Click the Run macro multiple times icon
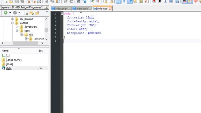Viewport: 201px width, 113px height. click(171, 1)
